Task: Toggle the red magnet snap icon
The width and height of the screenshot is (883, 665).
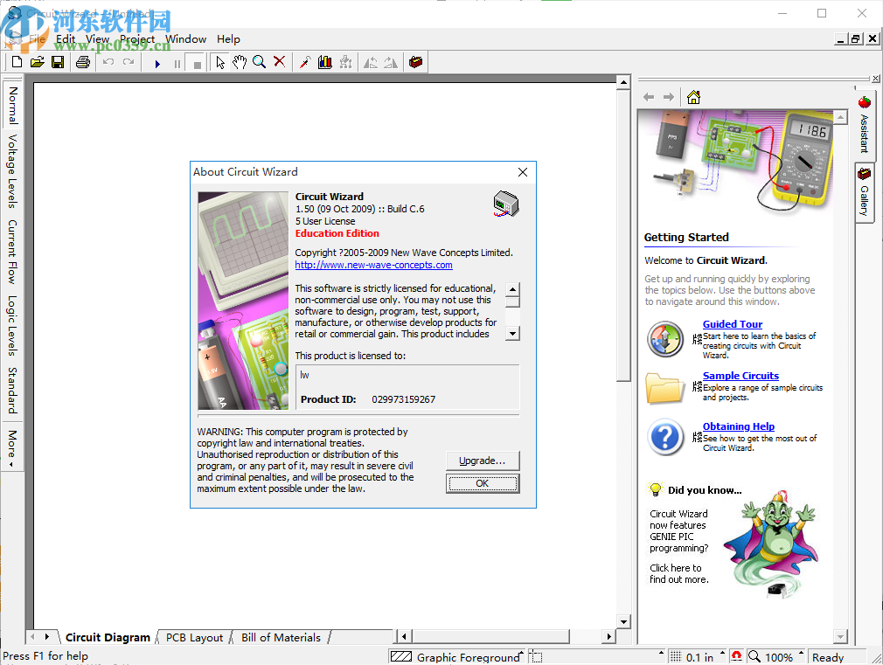Action: point(736,656)
